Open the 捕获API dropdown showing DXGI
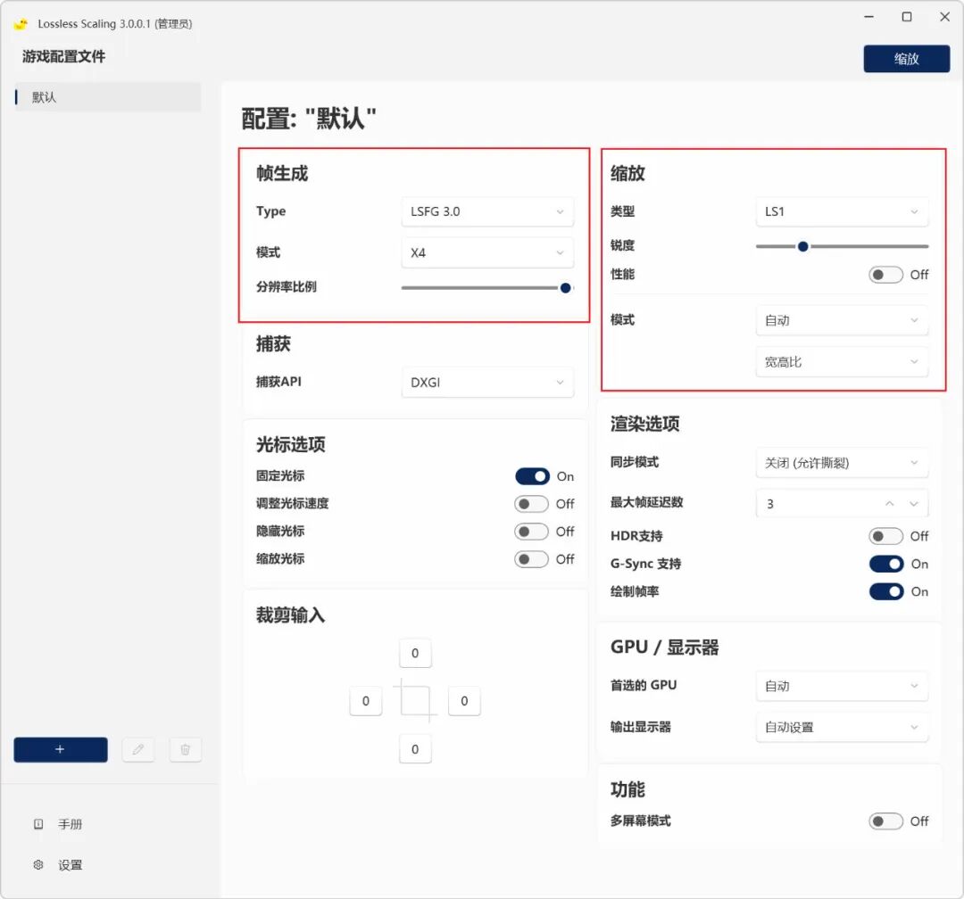This screenshot has height=899, width=964. pyautogui.click(x=486, y=382)
